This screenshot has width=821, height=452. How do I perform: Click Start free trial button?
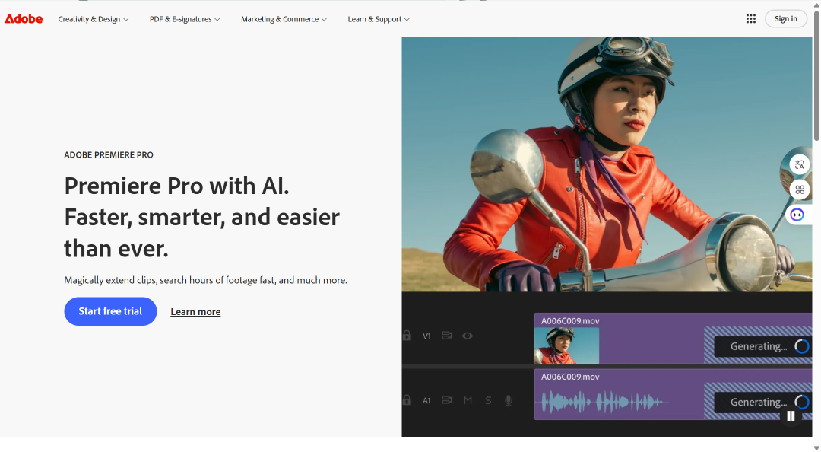pos(110,311)
